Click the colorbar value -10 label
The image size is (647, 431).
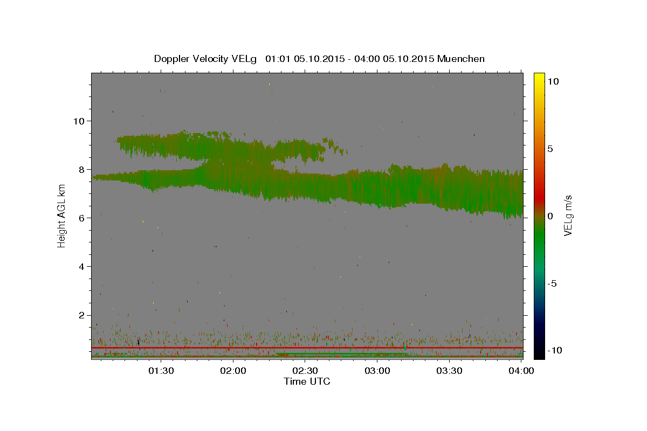[554, 350]
